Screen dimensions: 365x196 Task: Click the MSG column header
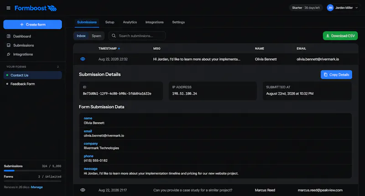click(x=156, y=48)
